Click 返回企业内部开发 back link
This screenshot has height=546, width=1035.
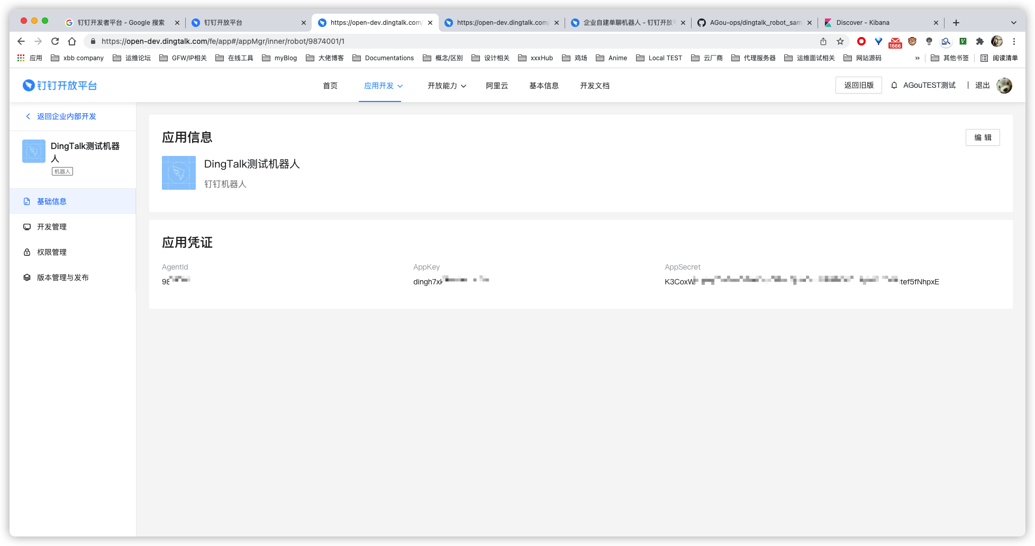coord(61,116)
